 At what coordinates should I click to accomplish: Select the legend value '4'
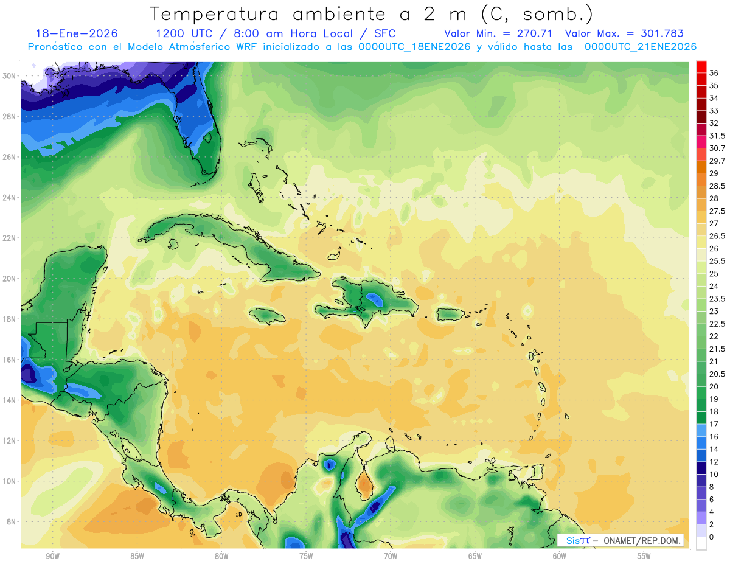[x=712, y=512]
